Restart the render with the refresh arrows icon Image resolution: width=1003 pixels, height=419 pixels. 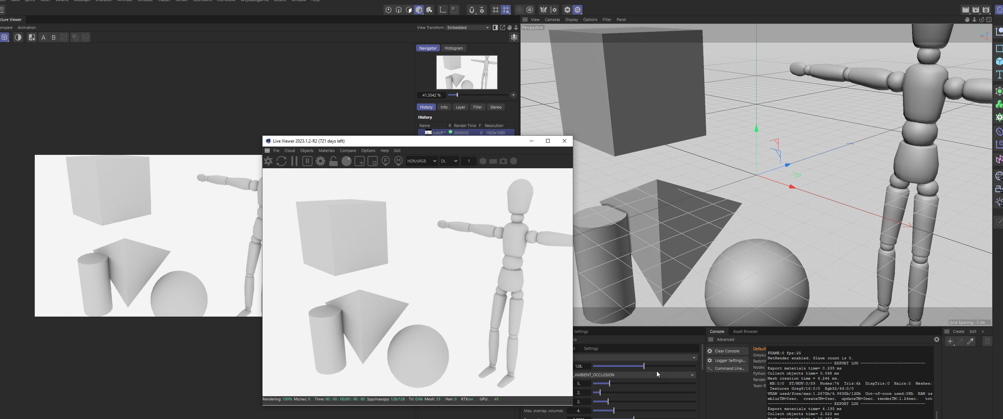(x=281, y=161)
